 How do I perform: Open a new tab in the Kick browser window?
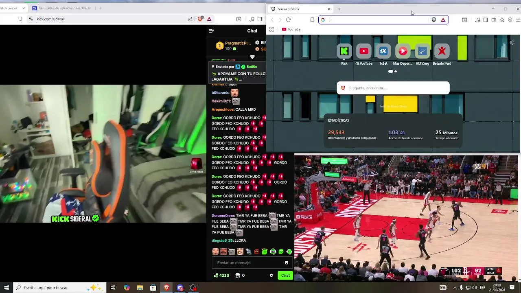(x=100, y=8)
